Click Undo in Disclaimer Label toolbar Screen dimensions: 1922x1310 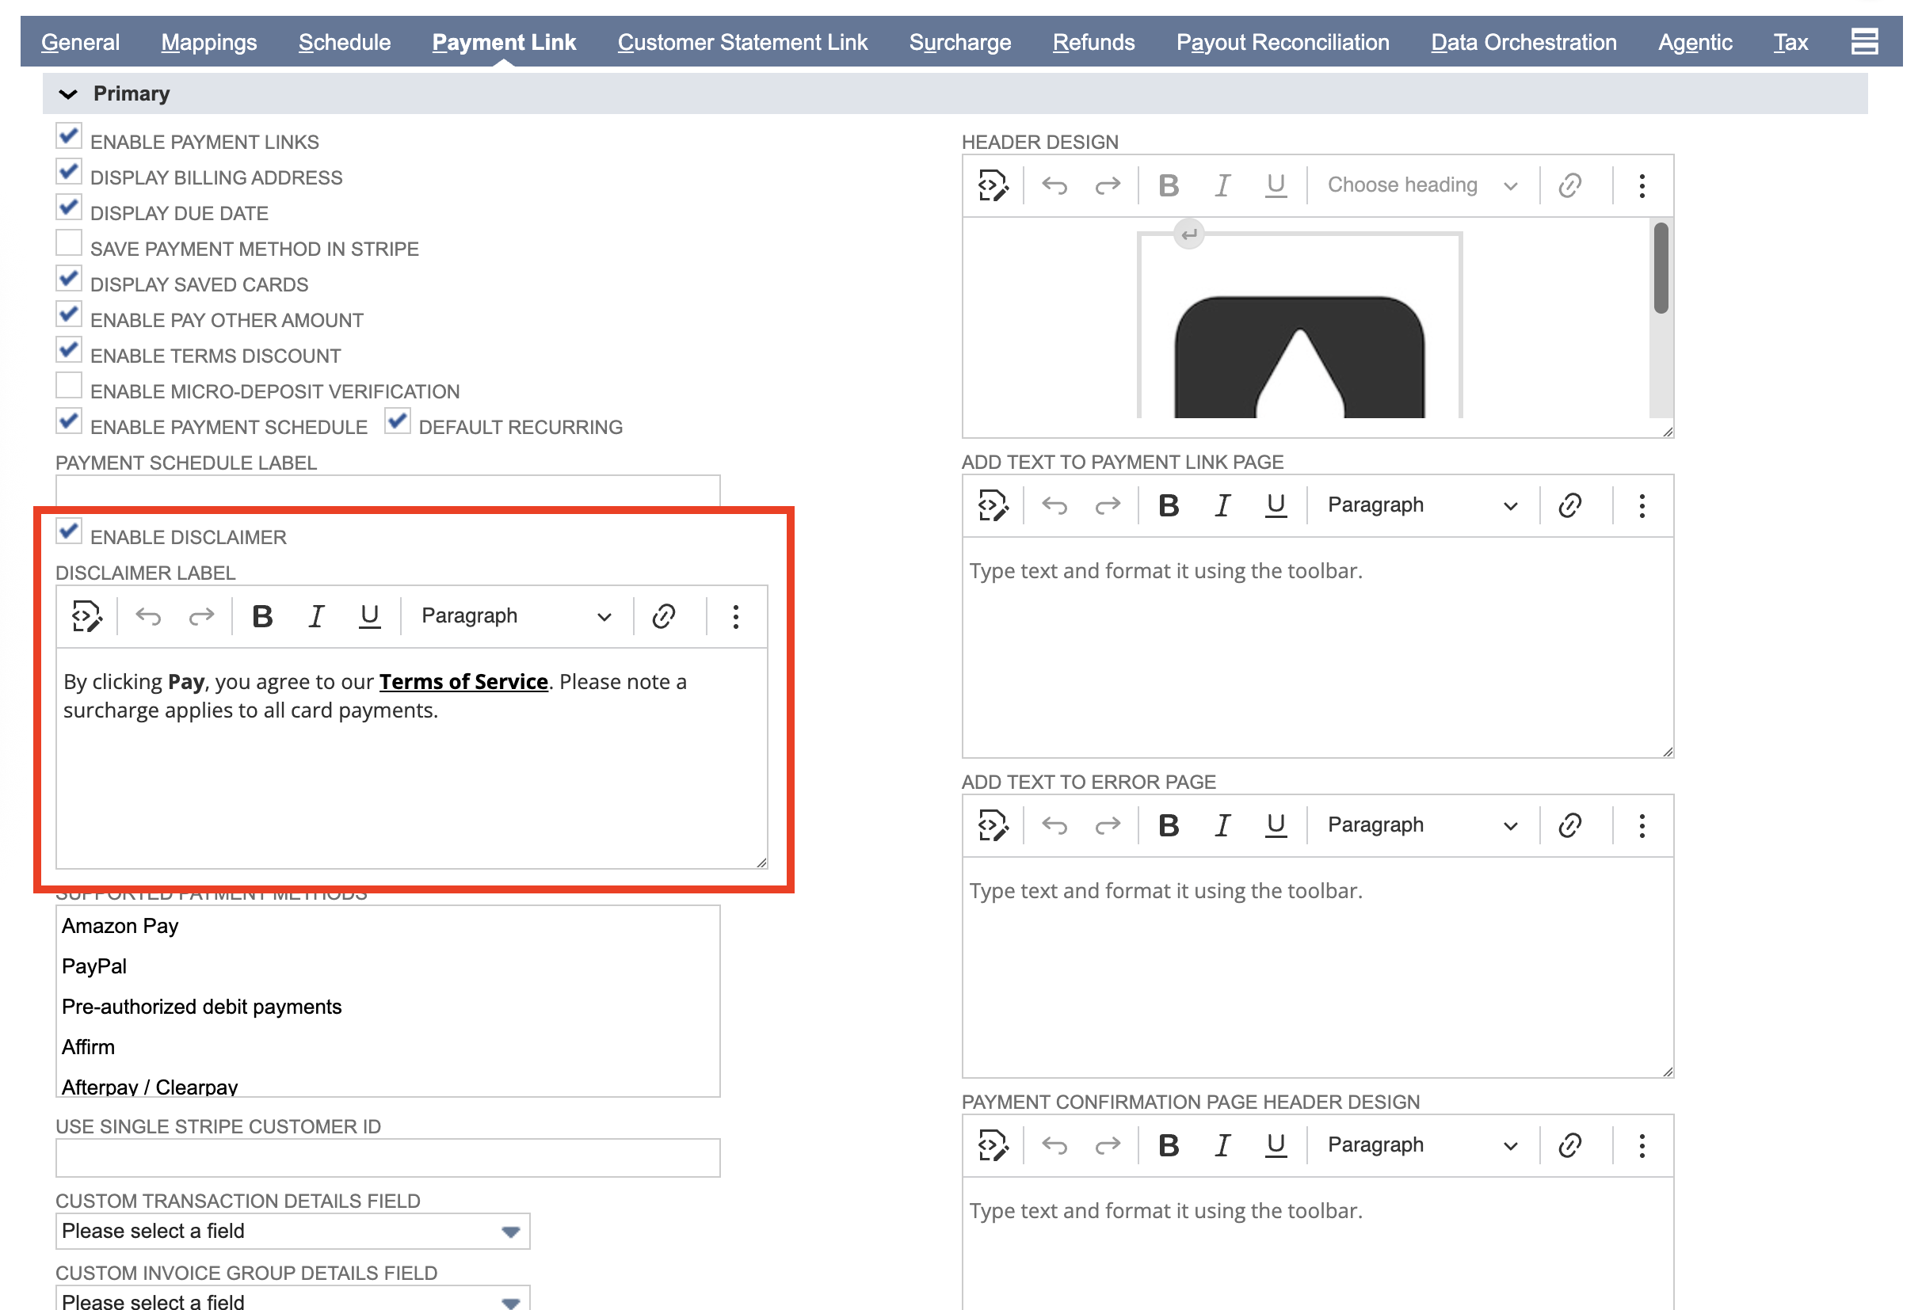point(148,616)
